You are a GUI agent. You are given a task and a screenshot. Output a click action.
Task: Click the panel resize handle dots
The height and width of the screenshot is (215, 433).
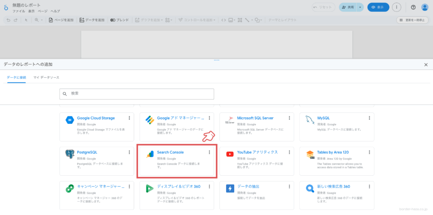pos(216,60)
